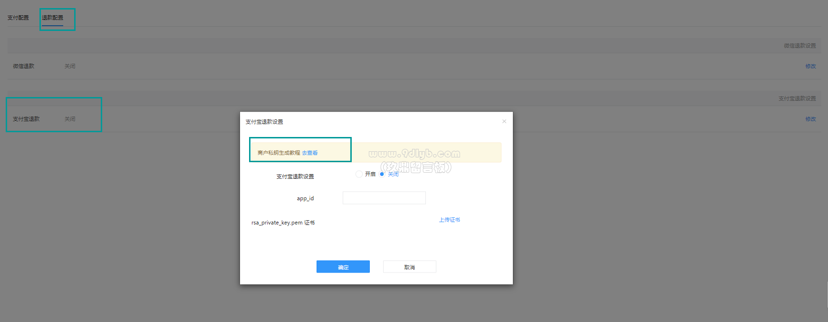
Task: Confirm with the 确定 button
Action: coord(343,267)
